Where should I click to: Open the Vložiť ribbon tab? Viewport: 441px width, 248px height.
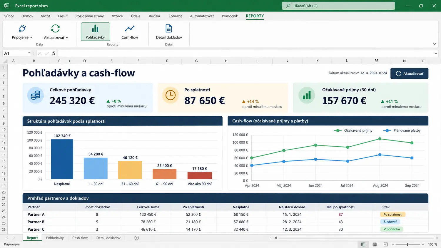[x=46, y=16]
